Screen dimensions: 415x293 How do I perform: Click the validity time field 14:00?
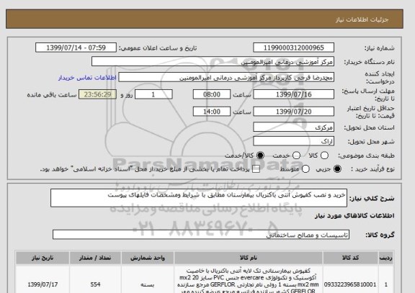click(212, 112)
